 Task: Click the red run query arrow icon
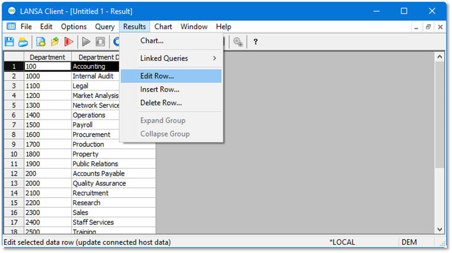click(69, 42)
